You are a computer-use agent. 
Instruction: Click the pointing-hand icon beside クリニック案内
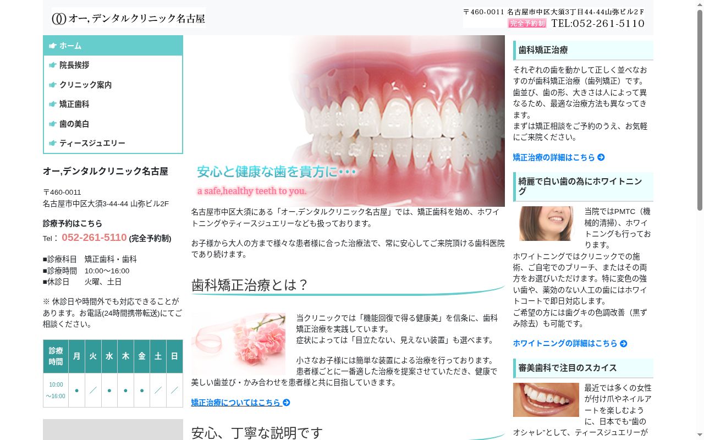(53, 85)
